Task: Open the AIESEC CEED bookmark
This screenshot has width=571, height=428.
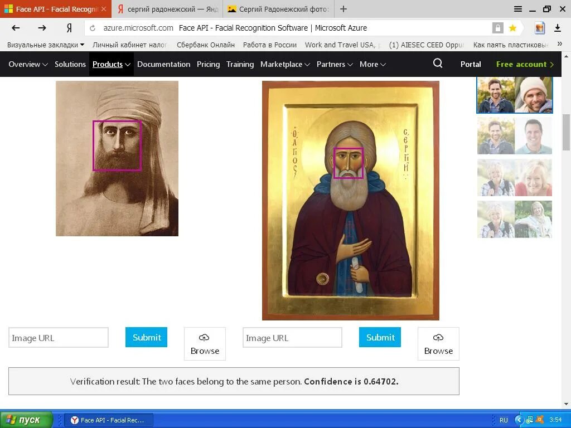Action: (x=426, y=45)
